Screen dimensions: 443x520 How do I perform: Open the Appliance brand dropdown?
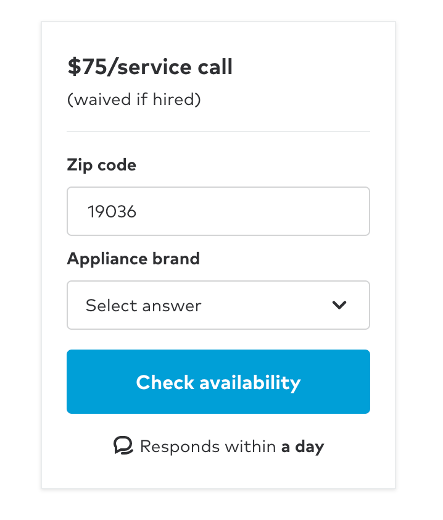coord(218,305)
